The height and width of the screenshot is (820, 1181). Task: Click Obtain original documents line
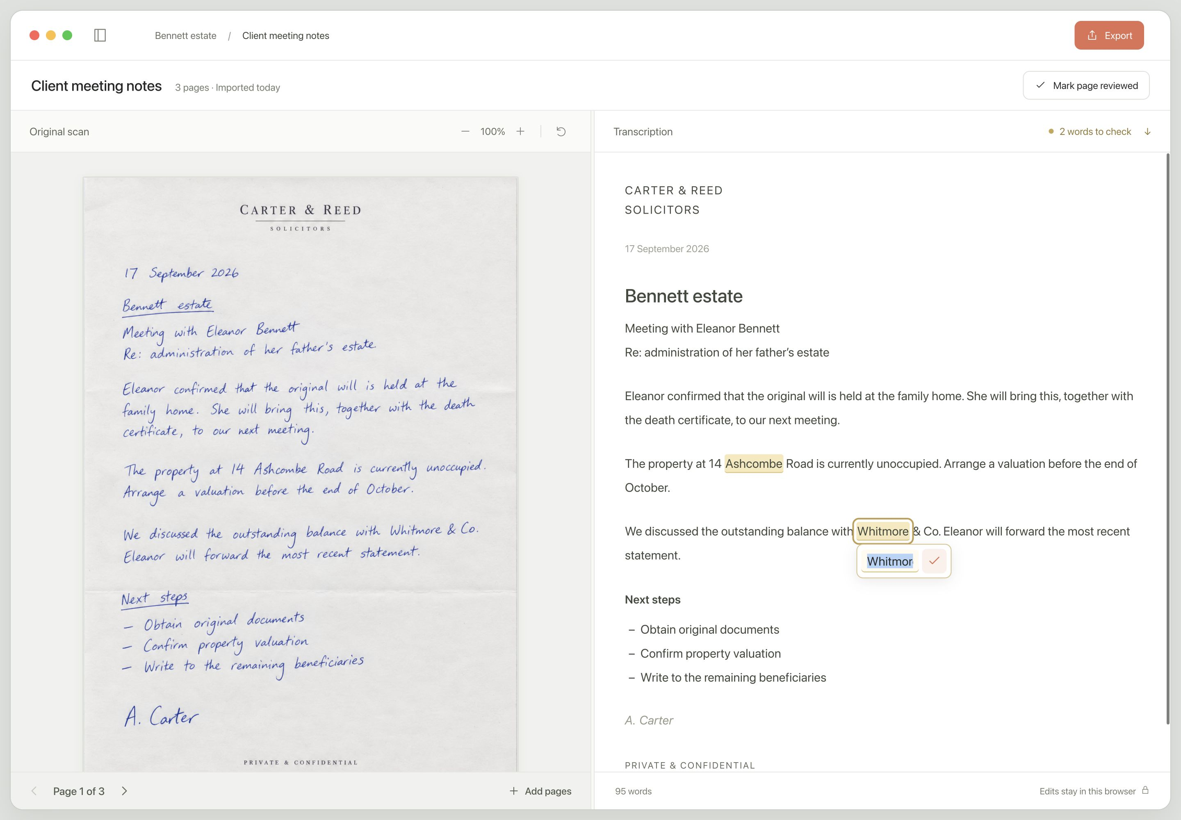click(x=709, y=629)
